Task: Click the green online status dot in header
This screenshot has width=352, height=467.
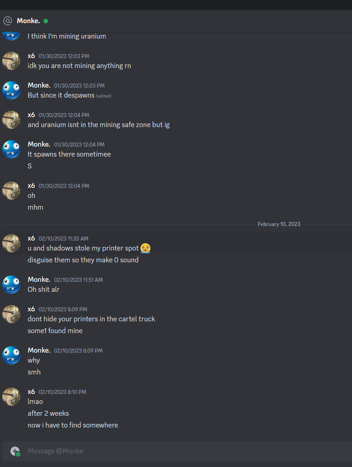Action: 46,21
